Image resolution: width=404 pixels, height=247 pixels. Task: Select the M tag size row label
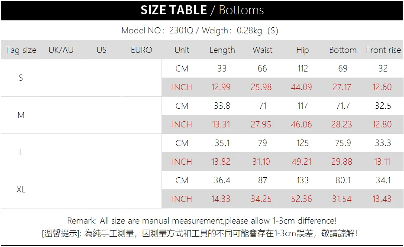(21, 115)
